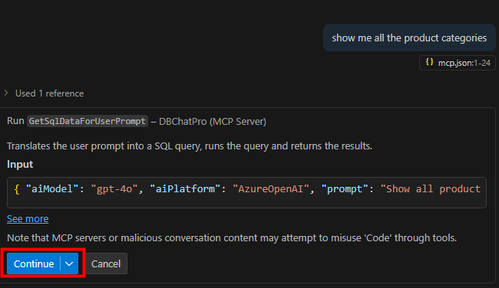Click the opening brace in the input JSON
This screenshot has width=499, height=288.
17,189
